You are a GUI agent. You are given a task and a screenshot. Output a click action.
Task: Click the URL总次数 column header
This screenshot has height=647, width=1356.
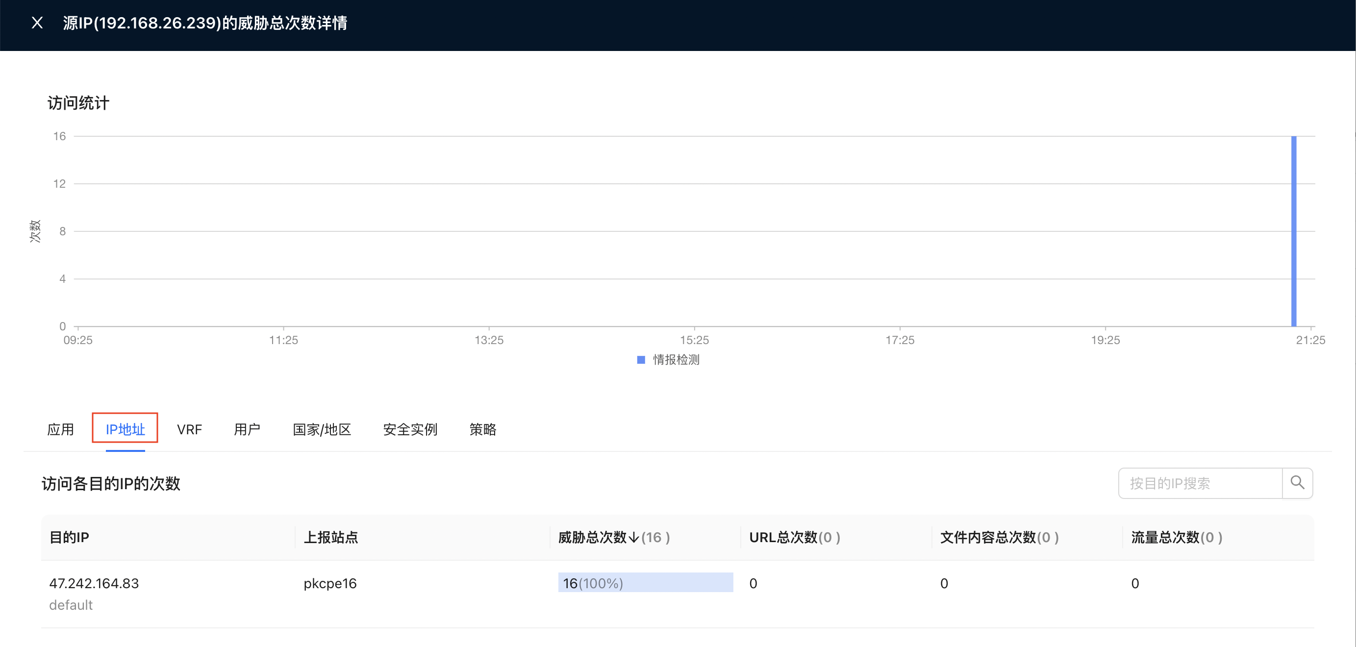tap(794, 537)
